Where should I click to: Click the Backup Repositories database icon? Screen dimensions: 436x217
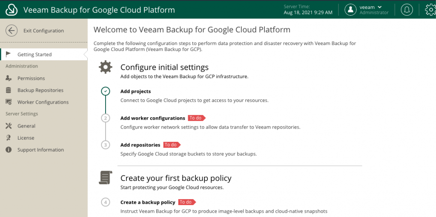point(9,90)
